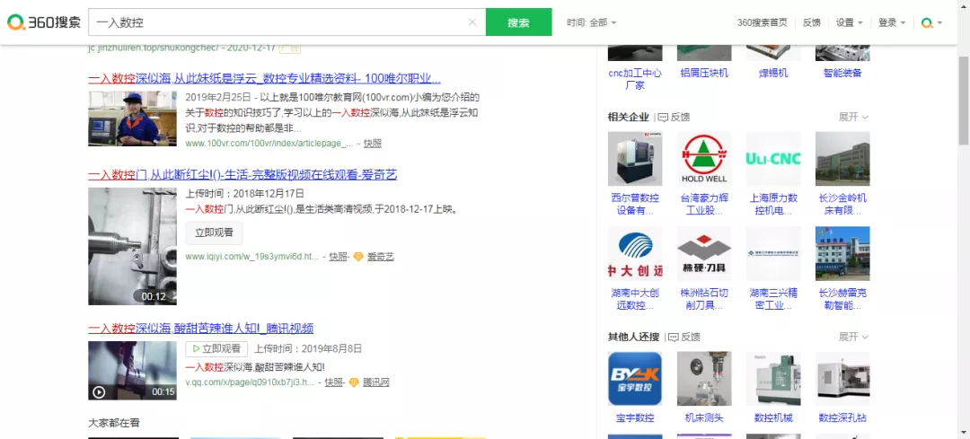This screenshot has height=439, width=970.
Task: Click 立即观看 button for iQiyi video
Action: pos(214,233)
